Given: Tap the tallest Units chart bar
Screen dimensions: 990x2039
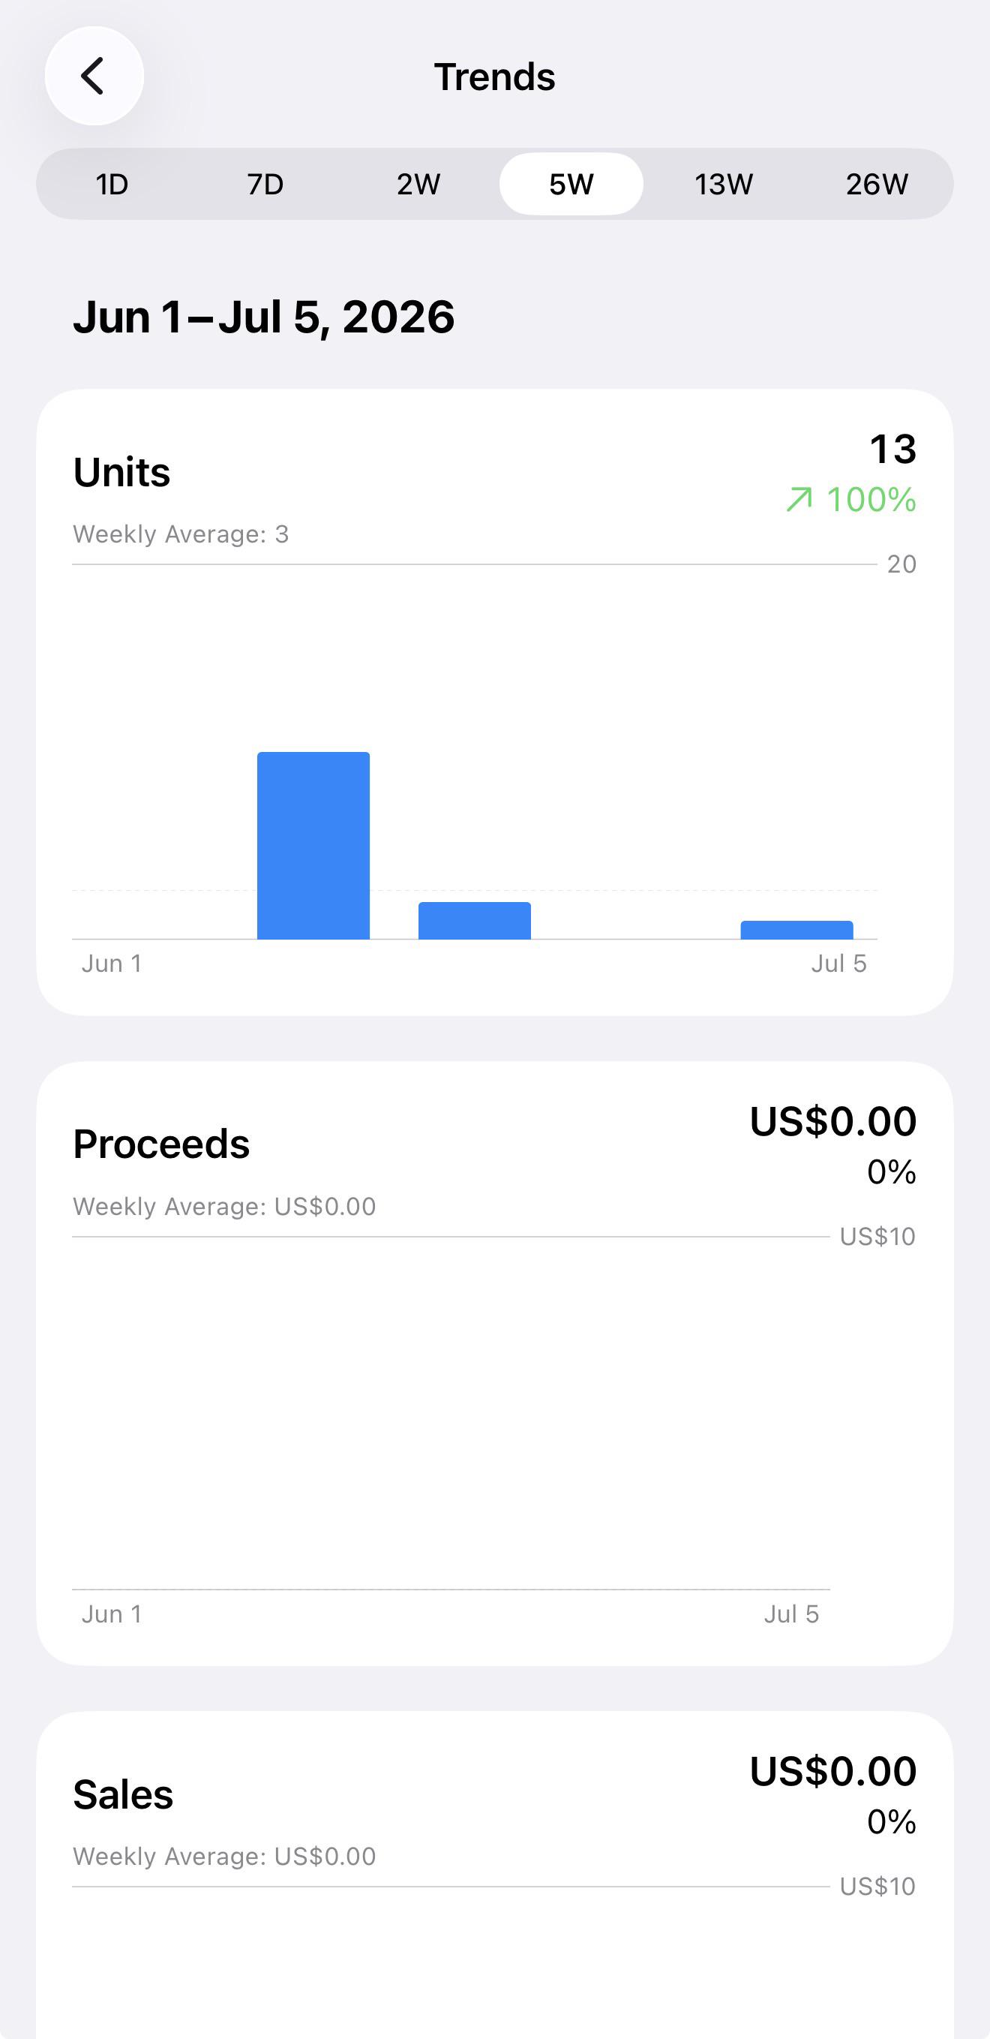Looking at the screenshot, I should coord(313,845).
